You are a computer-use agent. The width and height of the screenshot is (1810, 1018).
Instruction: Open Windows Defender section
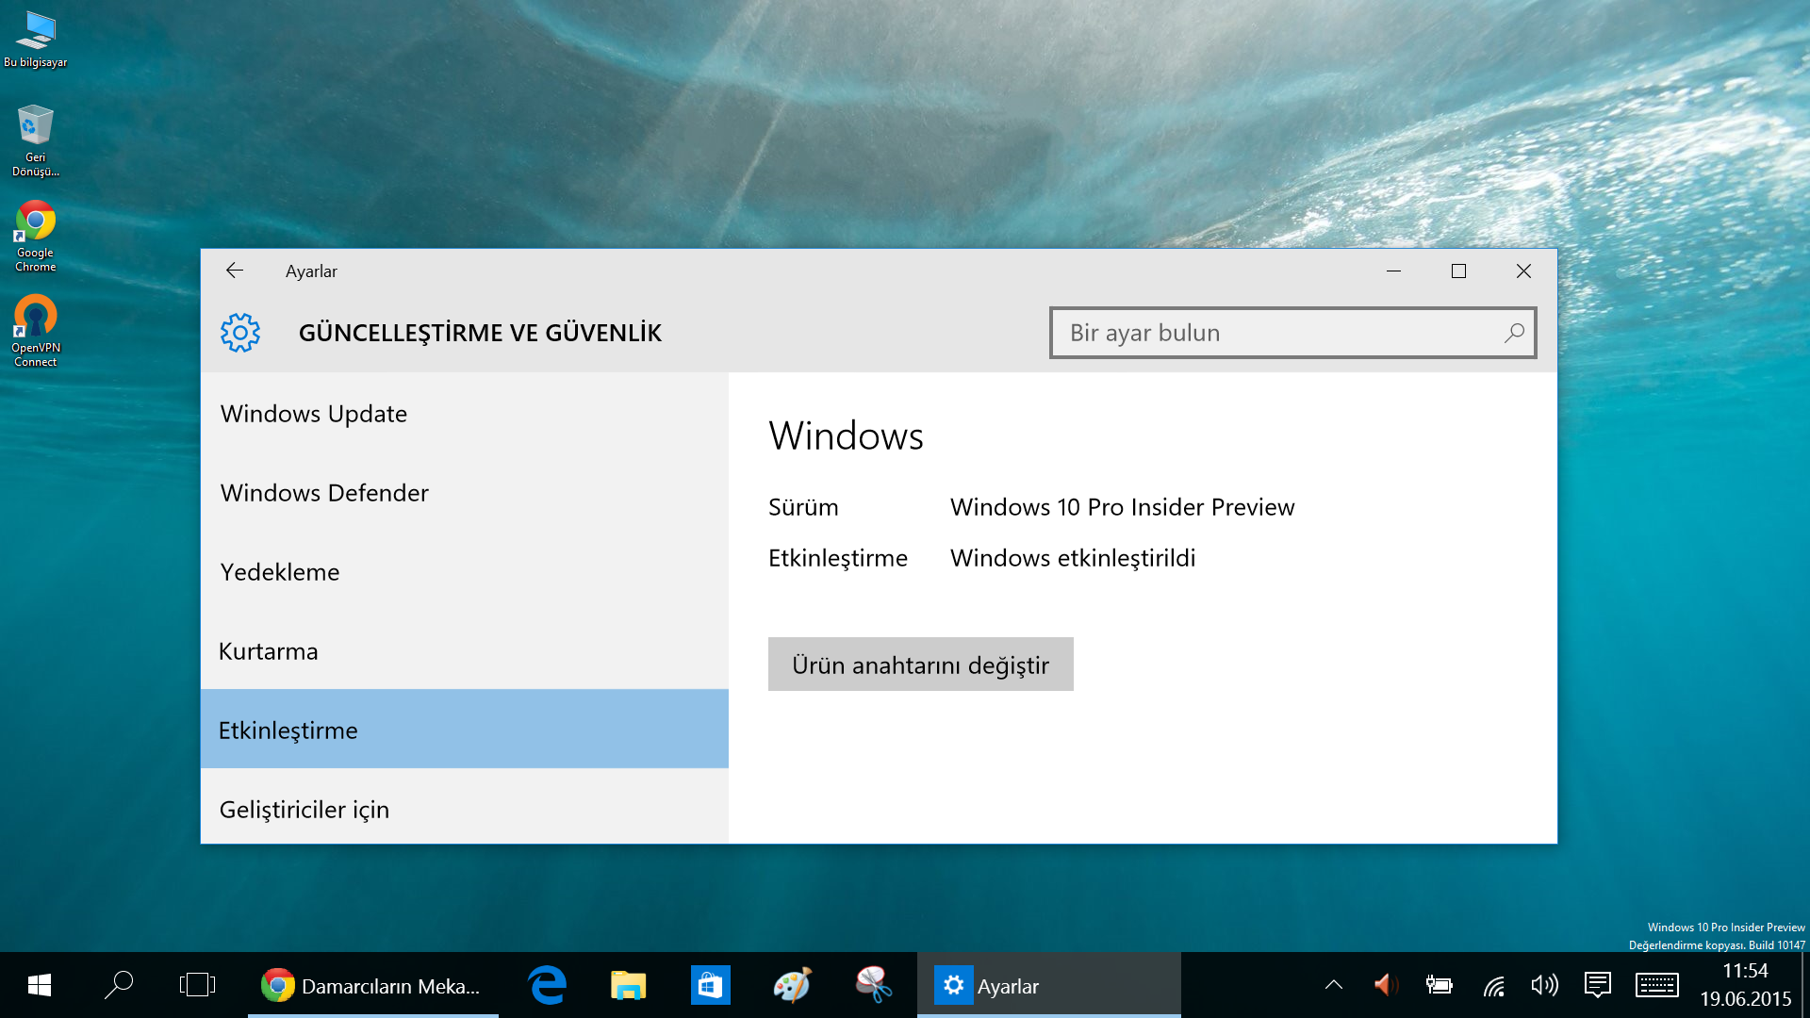(x=464, y=493)
